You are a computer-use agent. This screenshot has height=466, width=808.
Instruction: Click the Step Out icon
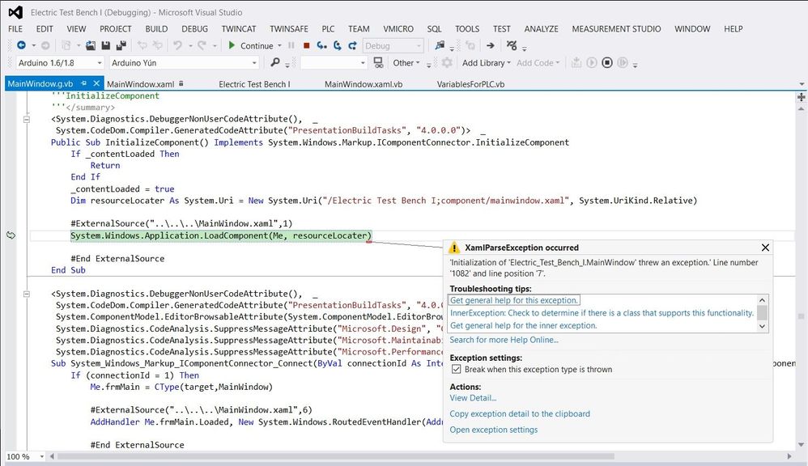(352, 45)
